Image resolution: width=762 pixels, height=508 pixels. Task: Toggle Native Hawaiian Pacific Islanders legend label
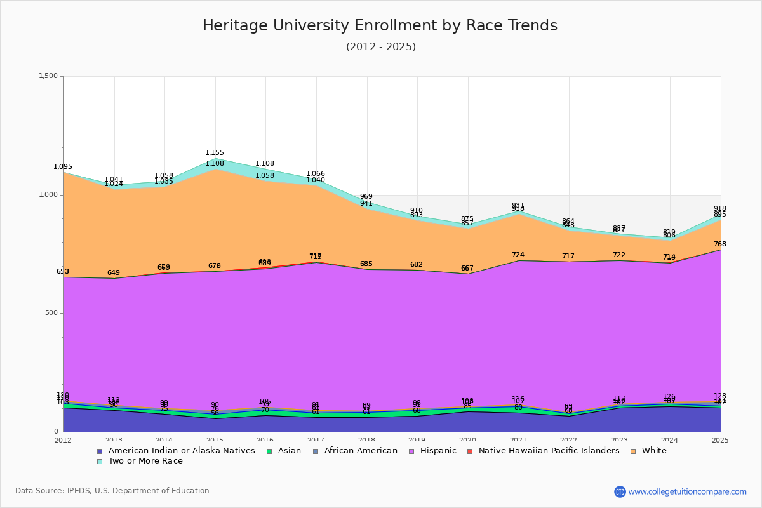tap(549, 451)
